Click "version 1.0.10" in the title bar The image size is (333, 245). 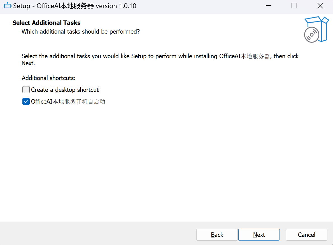pos(116,6)
